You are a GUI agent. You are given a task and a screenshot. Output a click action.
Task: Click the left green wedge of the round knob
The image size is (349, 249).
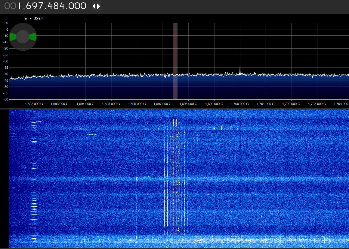coord(13,37)
